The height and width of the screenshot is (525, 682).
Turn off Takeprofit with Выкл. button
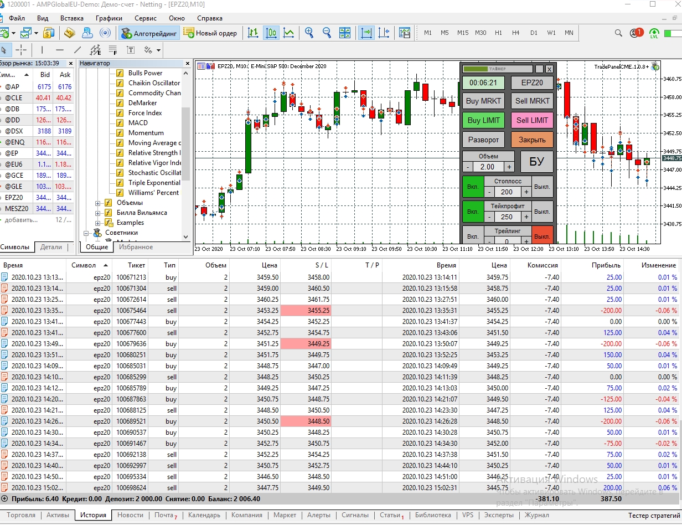click(542, 212)
